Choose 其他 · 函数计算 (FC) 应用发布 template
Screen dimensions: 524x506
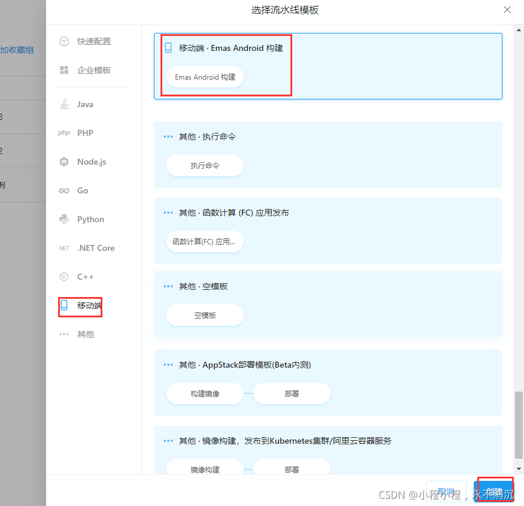[x=328, y=231]
